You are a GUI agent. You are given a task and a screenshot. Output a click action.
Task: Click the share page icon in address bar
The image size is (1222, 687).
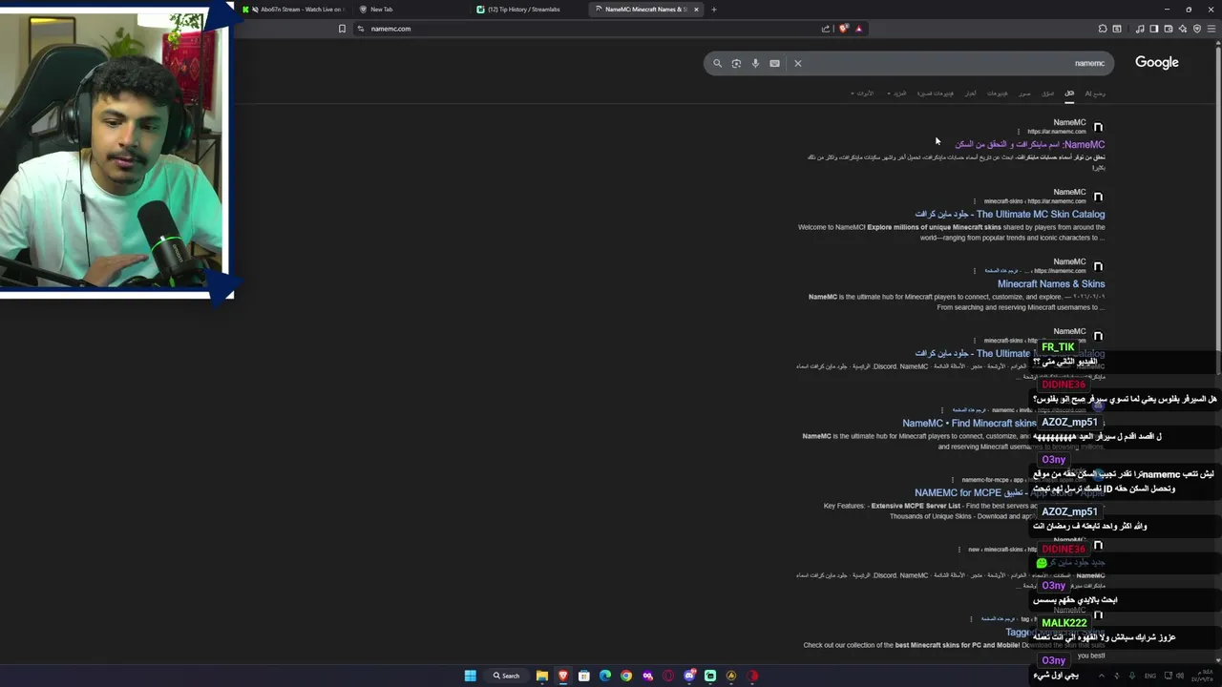click(826, 29)
